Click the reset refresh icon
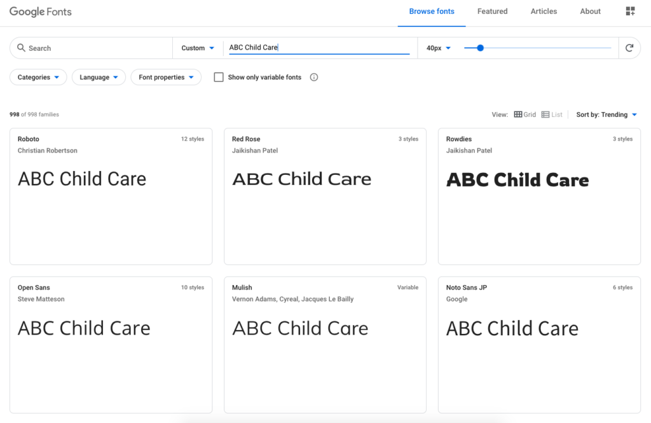 (629, 48)
